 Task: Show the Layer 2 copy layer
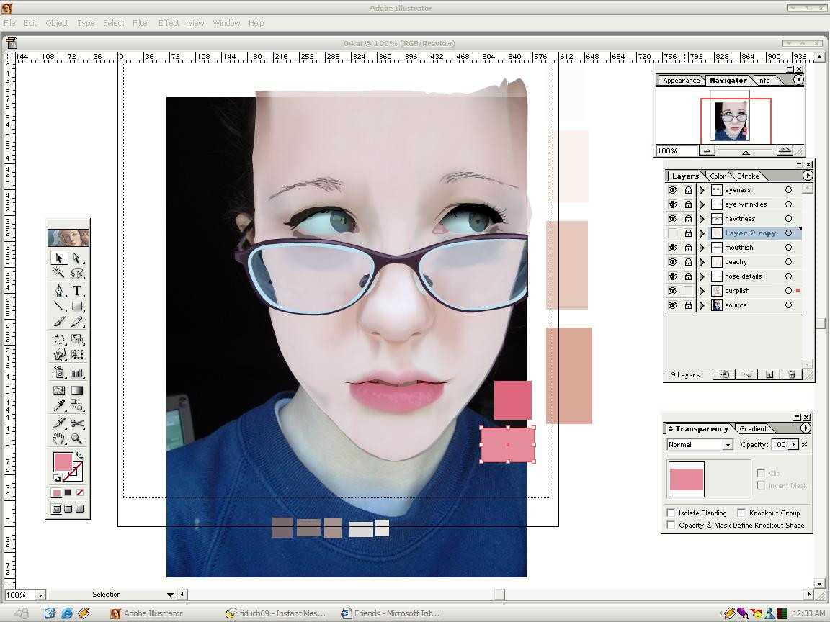point(672,233)
